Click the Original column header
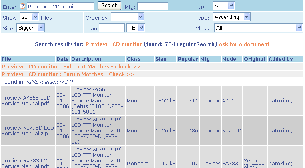Viewport: 305px width, 168px height. click(254, 59)
